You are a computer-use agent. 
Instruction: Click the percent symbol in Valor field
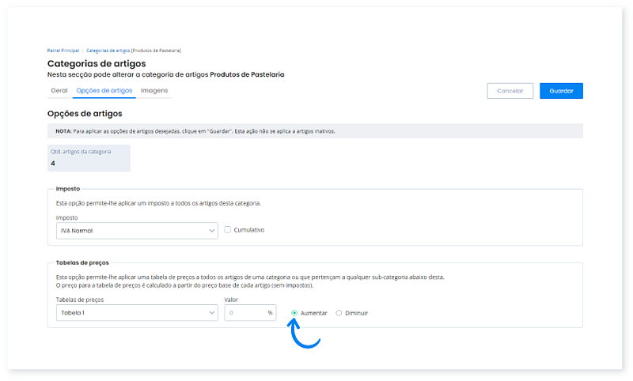[270, 313]
